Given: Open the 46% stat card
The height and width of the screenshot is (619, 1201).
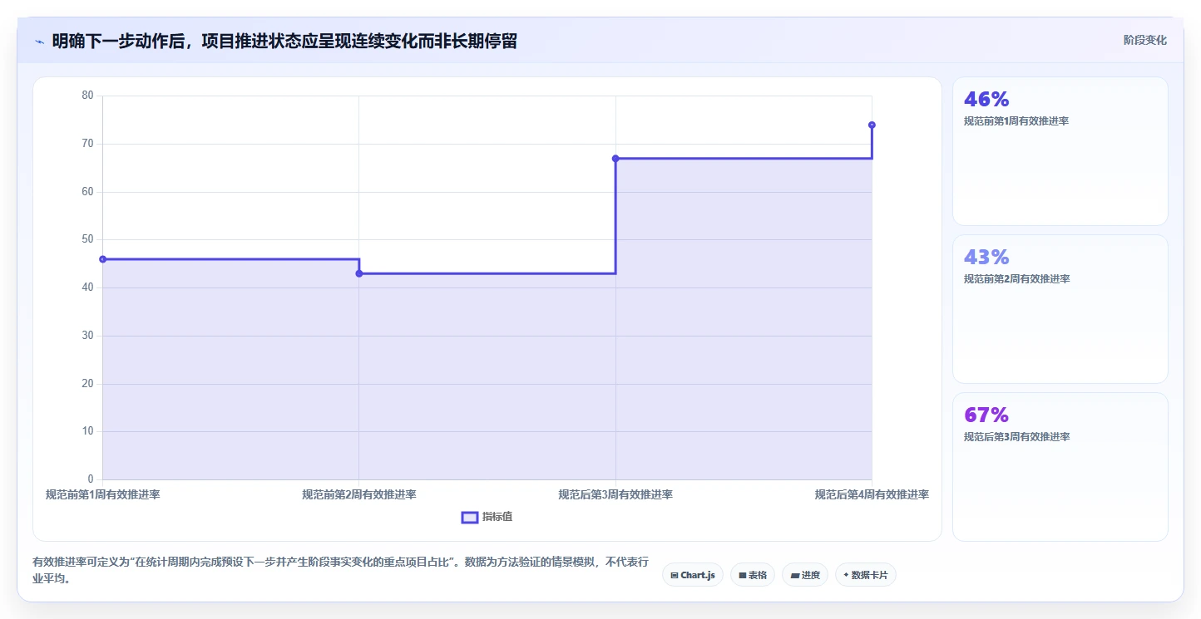Looking at the screenshot, I should coord(1060,151).
